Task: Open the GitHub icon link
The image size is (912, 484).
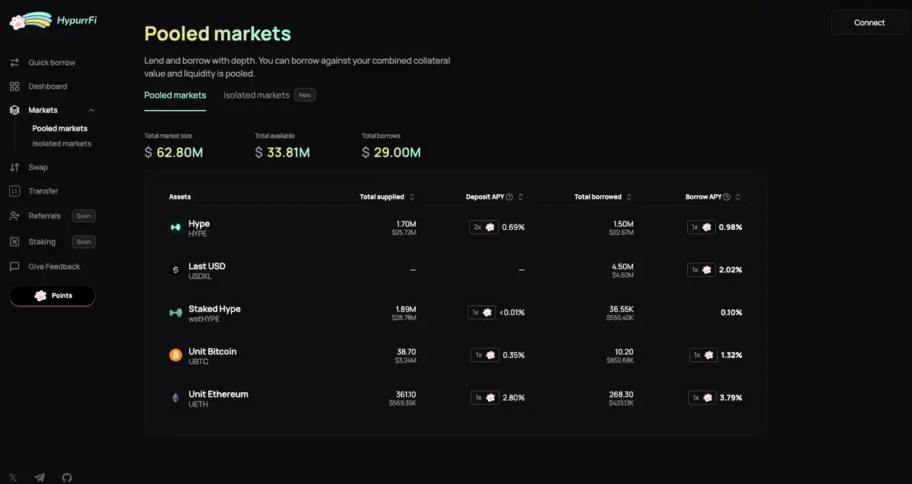Action: tap(67, 477)
